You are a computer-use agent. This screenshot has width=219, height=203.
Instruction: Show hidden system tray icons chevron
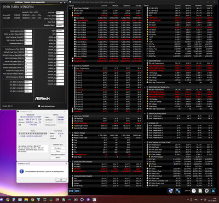pos(187,200)
